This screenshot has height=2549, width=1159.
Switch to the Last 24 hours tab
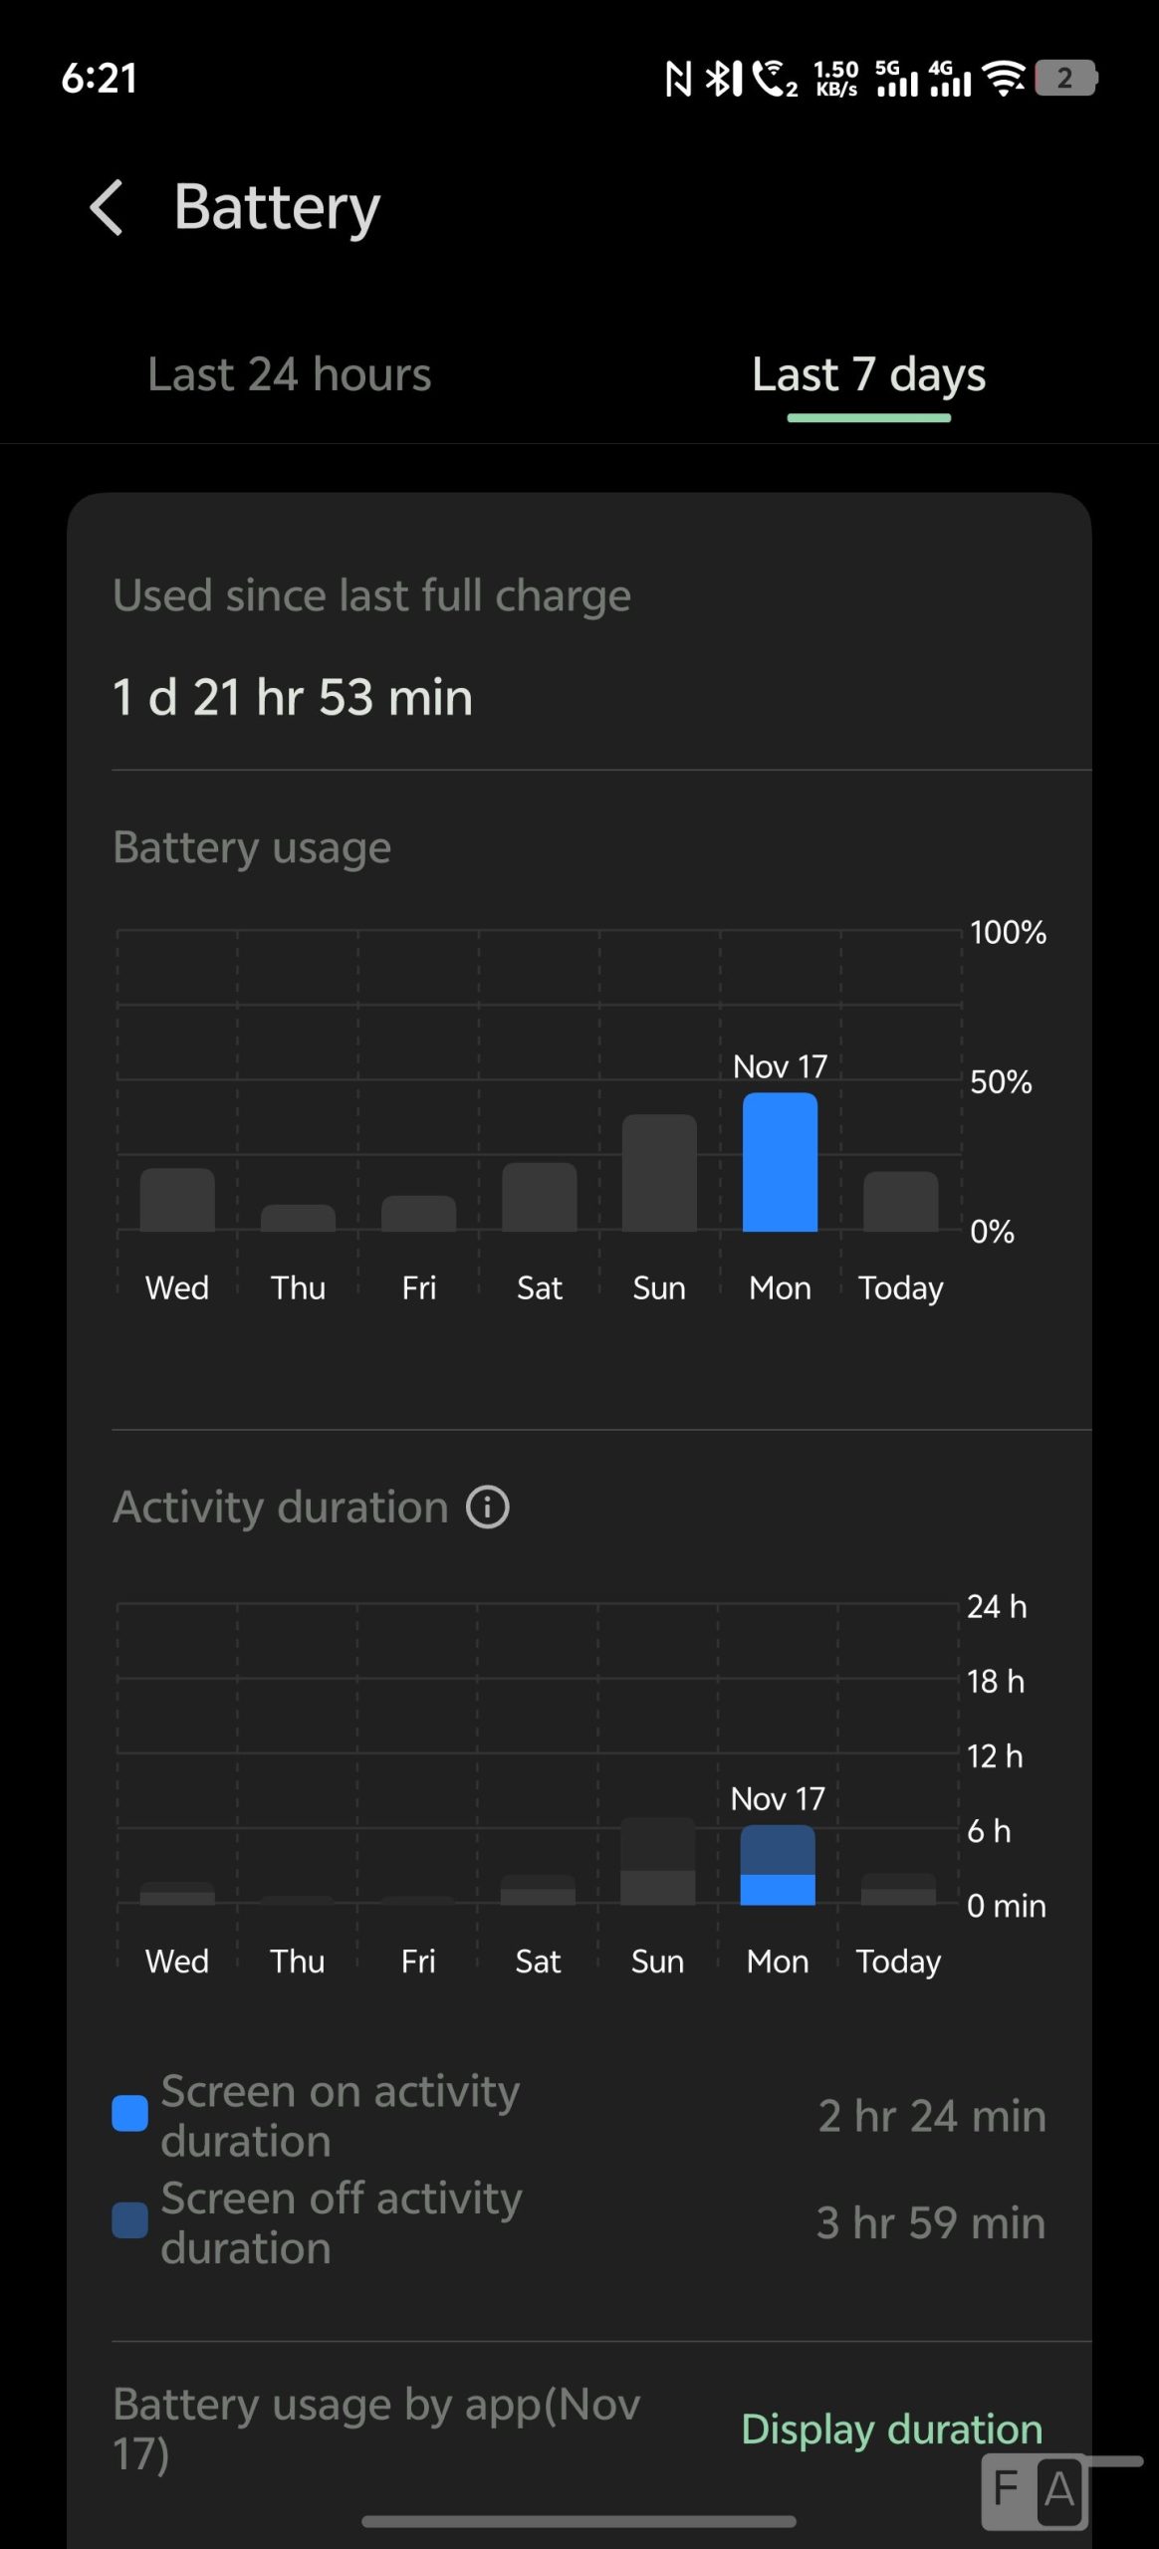point(289,374)
